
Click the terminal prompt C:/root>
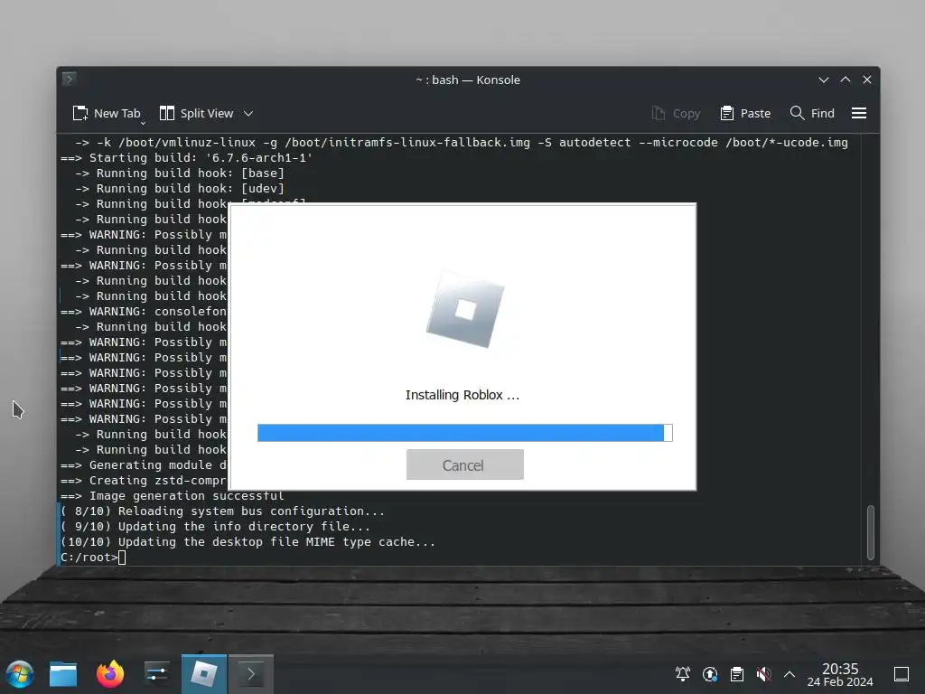pyautogui.click(x=89, y=557)
